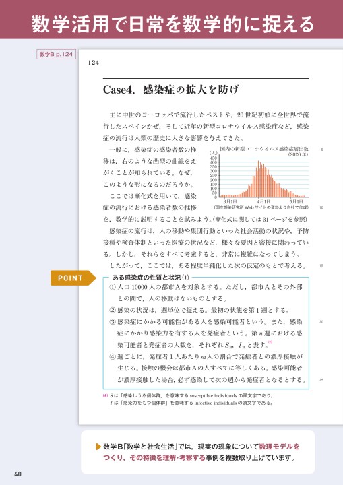Click the line したがって、ここでは、ある程度単純化した
Image resolution: width=343 pixels, height=485 pixels.
(x=208, y=265)
